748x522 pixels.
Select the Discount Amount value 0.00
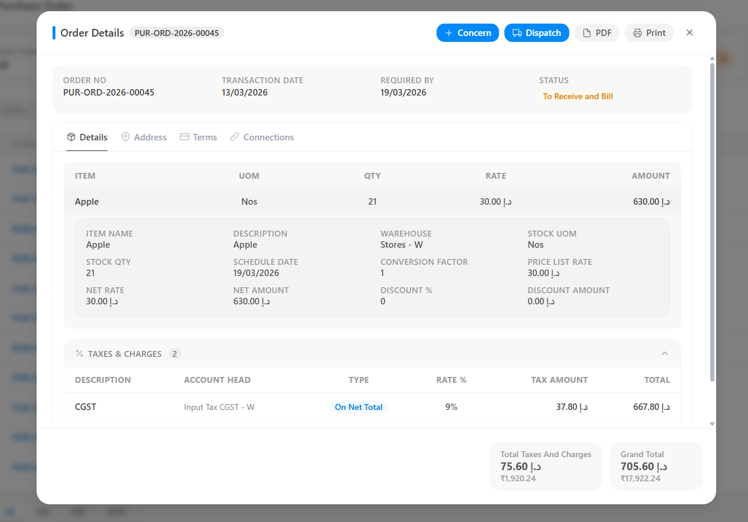pyautogui.click(x=541, y=301)
